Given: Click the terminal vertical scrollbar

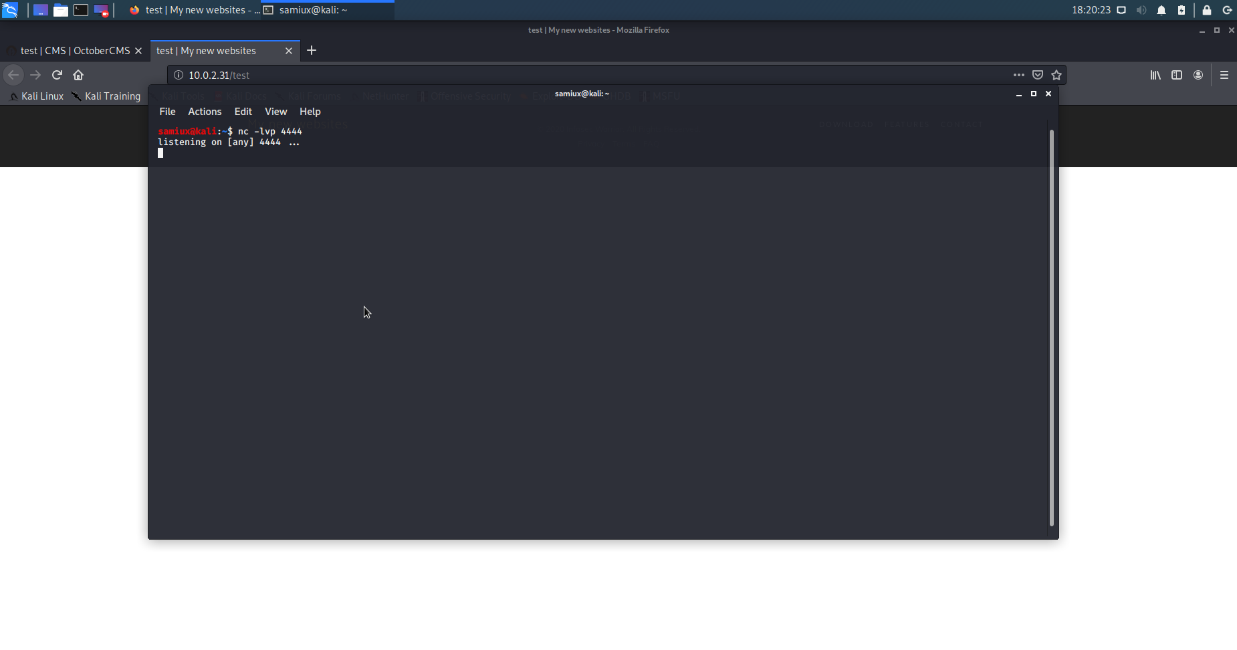Looking at the screenshot, I should (x=1052, y=328).
